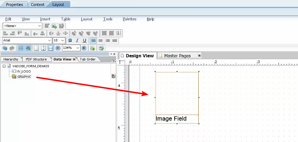
Task: Switch to the Properties tab
Action: [14, 5]
